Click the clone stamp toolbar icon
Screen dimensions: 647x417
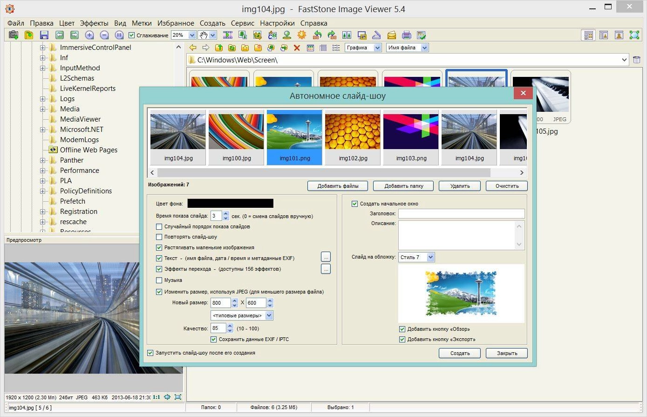287,35
